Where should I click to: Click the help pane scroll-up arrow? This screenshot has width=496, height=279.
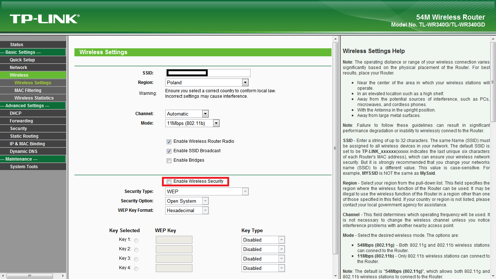click(x=493, y=39)
